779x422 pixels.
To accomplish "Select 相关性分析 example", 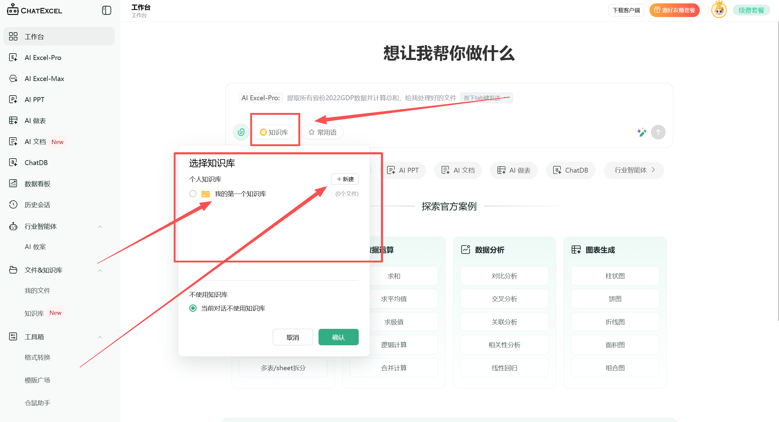I will 504,345.
